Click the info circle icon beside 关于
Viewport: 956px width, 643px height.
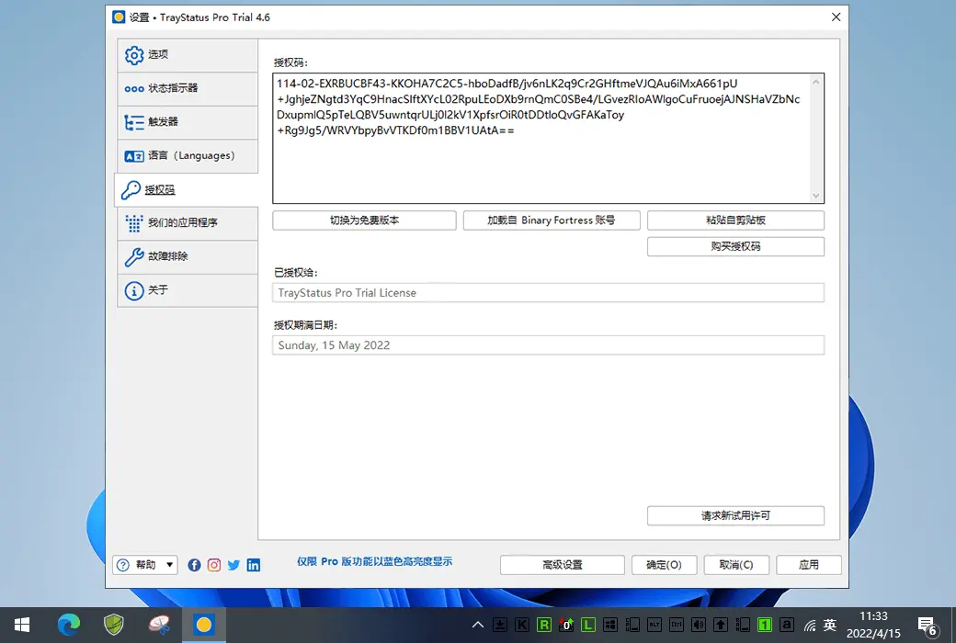tap(134, 290)
